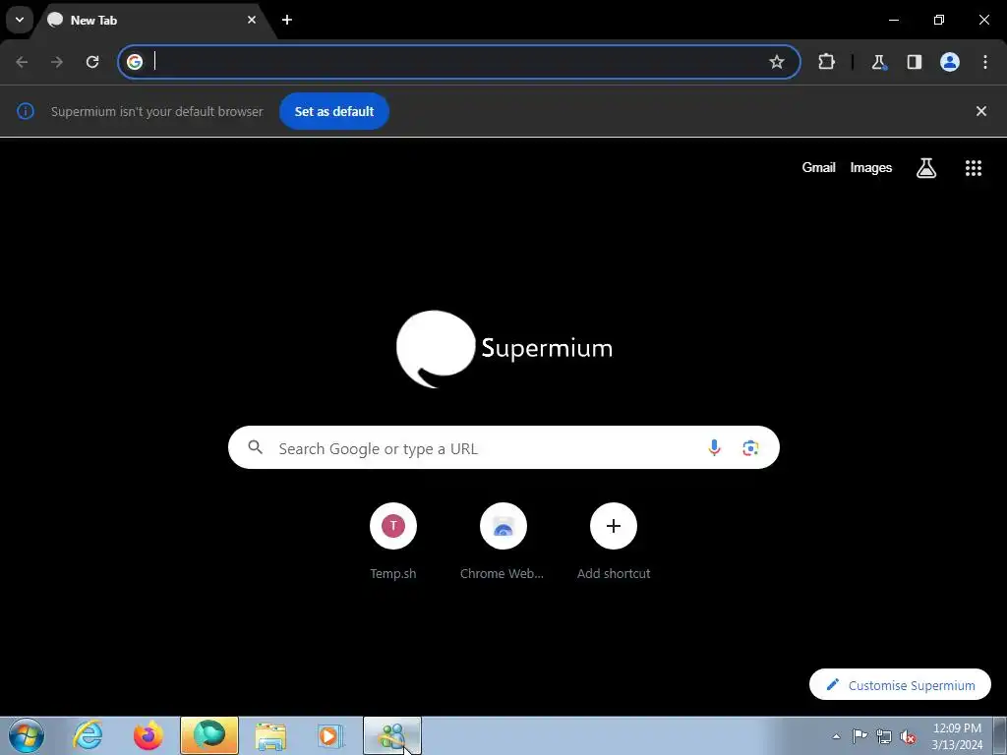Open Windows Explorer from taskbar
Screen dimensions: 1007x755
270,735
